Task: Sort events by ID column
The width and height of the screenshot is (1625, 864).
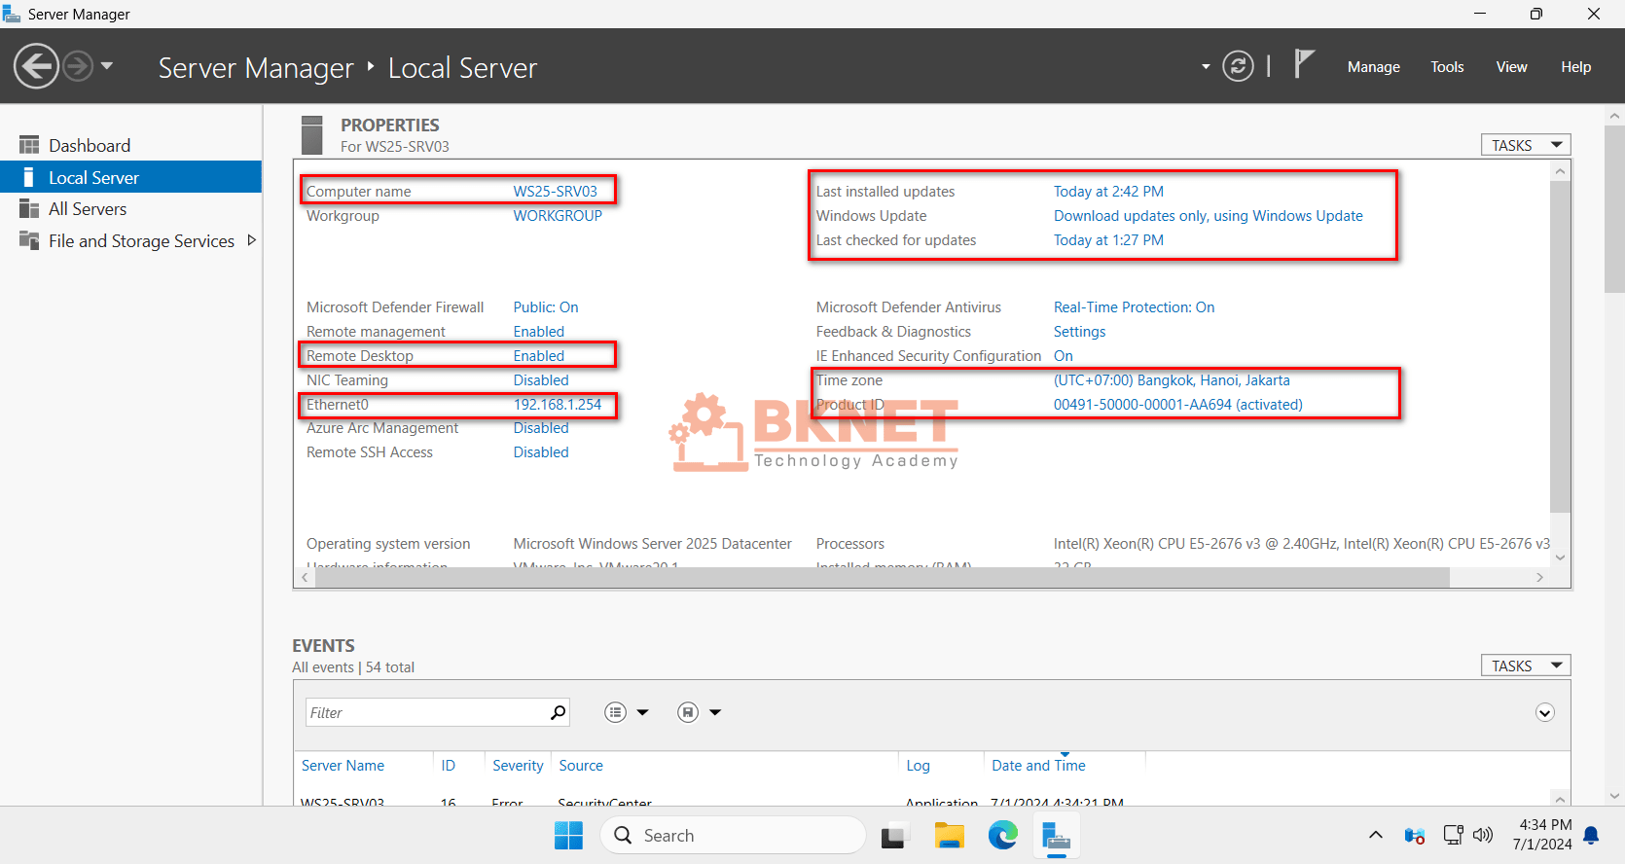Action: pyautogui.click(x=448, y=766)
